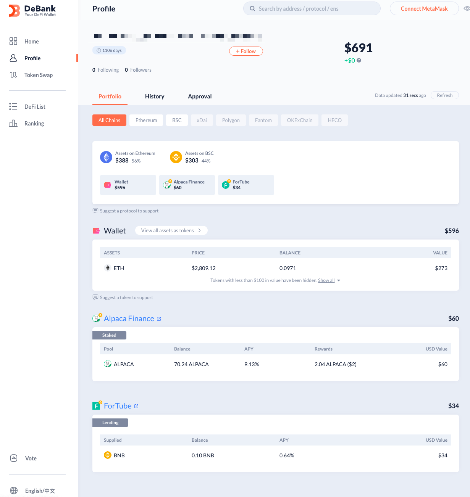Filter by xDai chain
Image resolution: width=470 pixels, height=497 pixels.
point(202,120)
